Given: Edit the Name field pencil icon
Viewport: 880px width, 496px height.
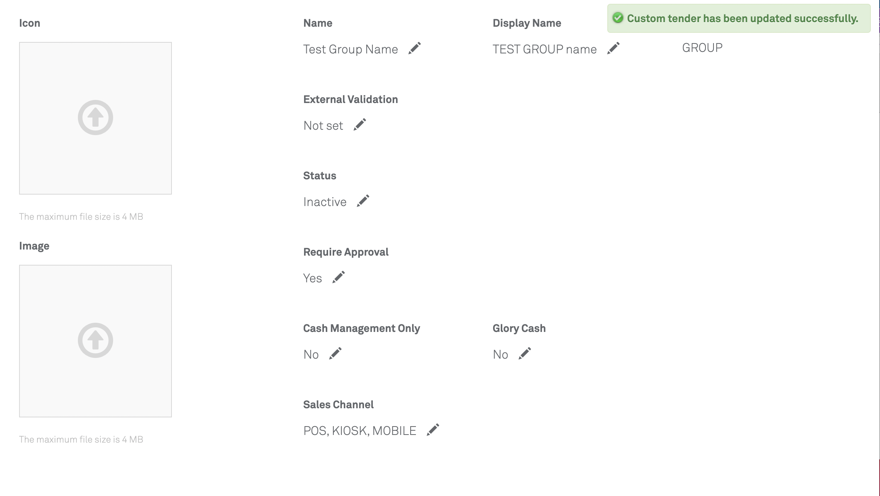Looking at the screenshot, I should pos(414,48).
